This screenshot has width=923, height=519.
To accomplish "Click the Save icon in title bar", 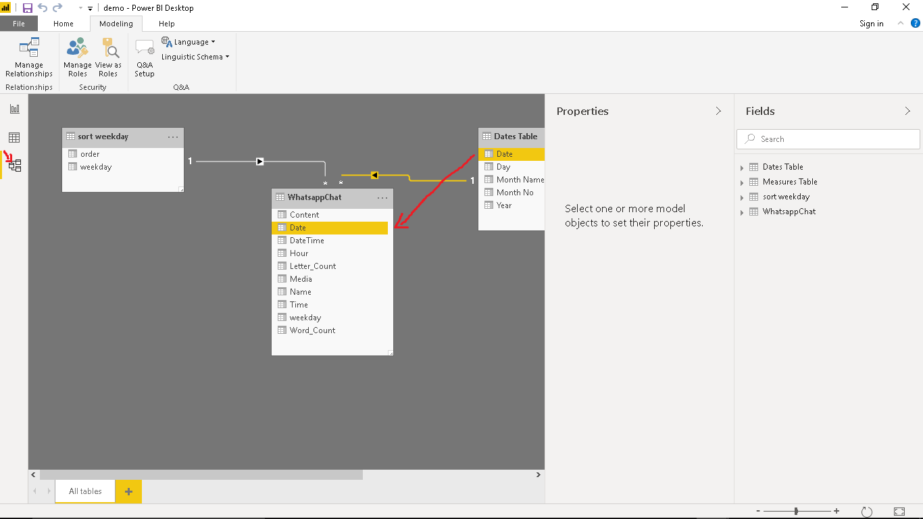I will pyautogui.click(x=28, y=8).
